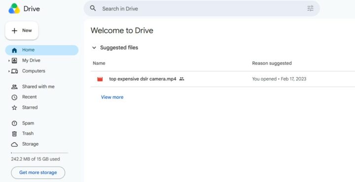
Task: Click '242.2 MB of 15 GB used' text
Action: (x=35, y=159)
